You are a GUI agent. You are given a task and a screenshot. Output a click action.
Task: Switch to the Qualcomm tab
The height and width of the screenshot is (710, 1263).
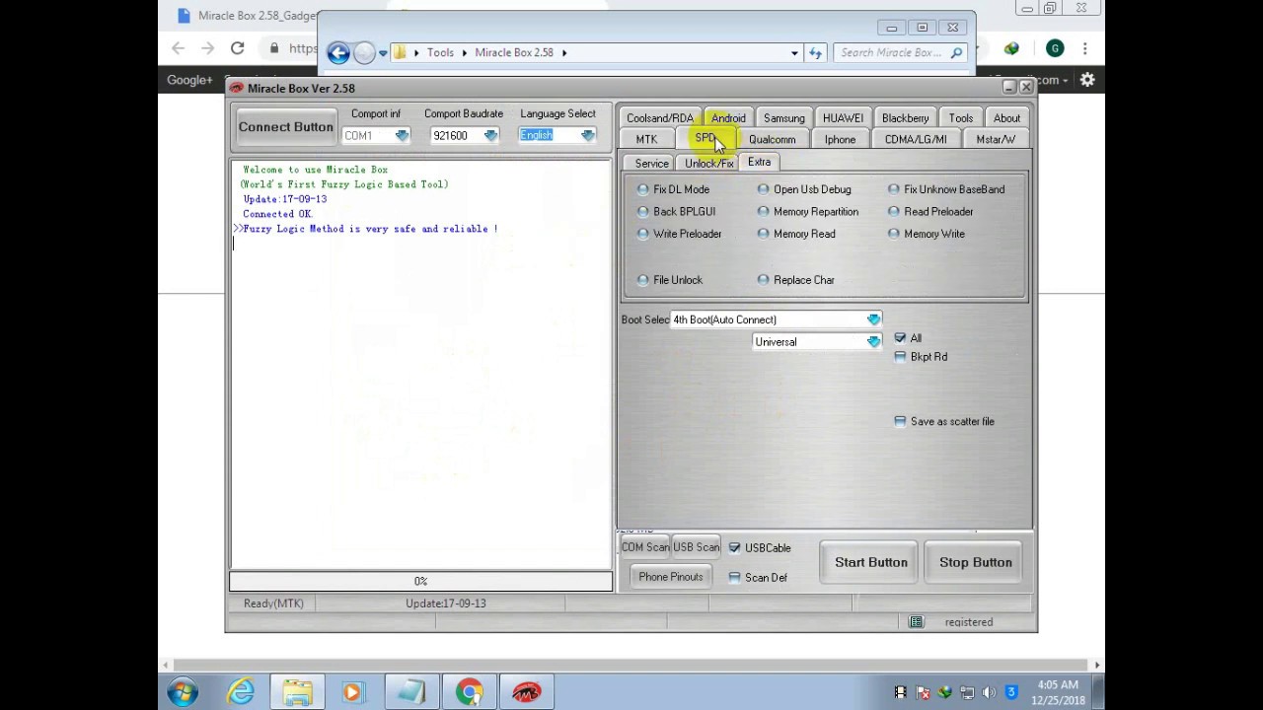tap(772, 140)
